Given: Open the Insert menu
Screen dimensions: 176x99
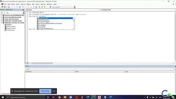Looking at the screenshot, I should coord(18,4).
